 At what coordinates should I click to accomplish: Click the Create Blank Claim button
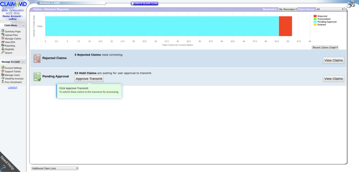144,3
